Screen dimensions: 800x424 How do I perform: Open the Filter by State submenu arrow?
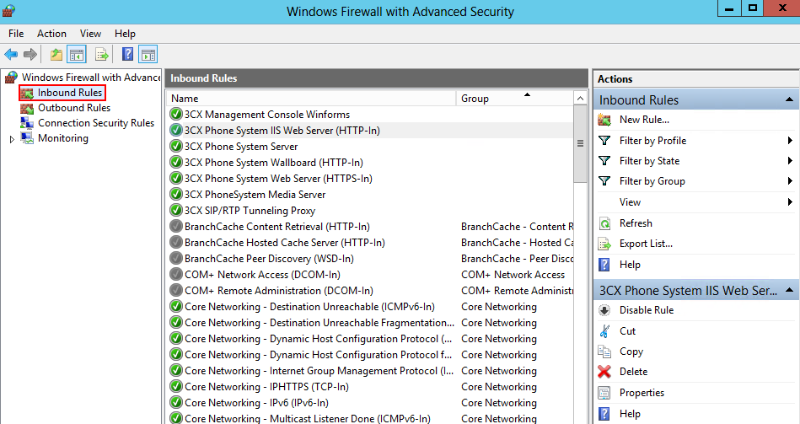pyautogui.click(x=790, y=161)
